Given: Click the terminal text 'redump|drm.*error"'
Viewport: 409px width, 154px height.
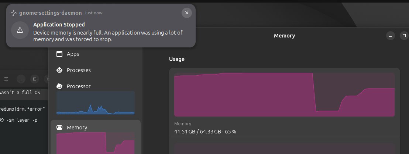Looking at the screenshot, I should click(23, 109).
